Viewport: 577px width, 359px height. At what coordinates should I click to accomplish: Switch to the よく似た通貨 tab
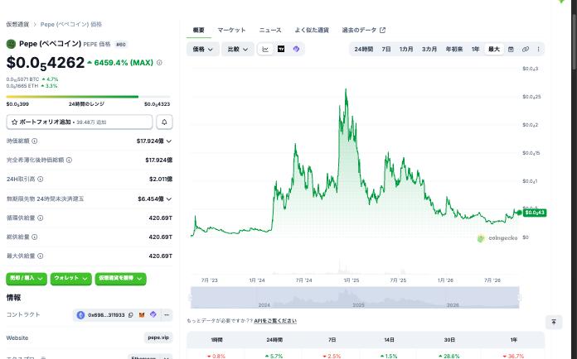(x=312, y=30)
